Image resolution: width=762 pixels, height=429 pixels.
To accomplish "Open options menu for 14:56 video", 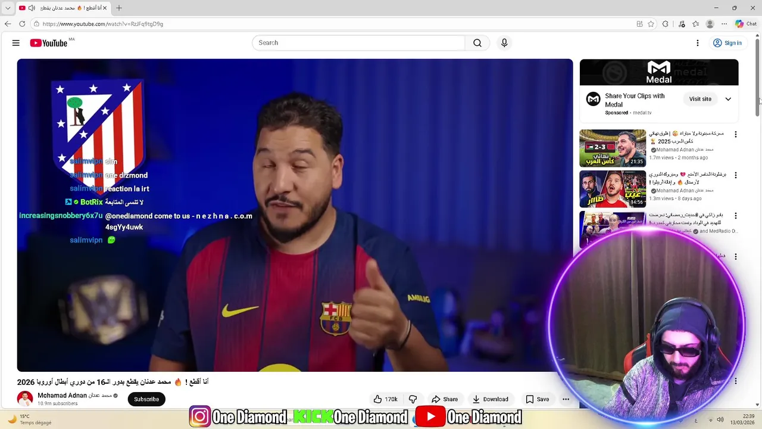I will pos(735,175).
